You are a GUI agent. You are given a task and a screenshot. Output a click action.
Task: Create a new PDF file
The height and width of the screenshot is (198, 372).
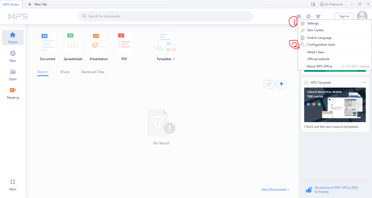pyautogui.click(x=124, y=43)
